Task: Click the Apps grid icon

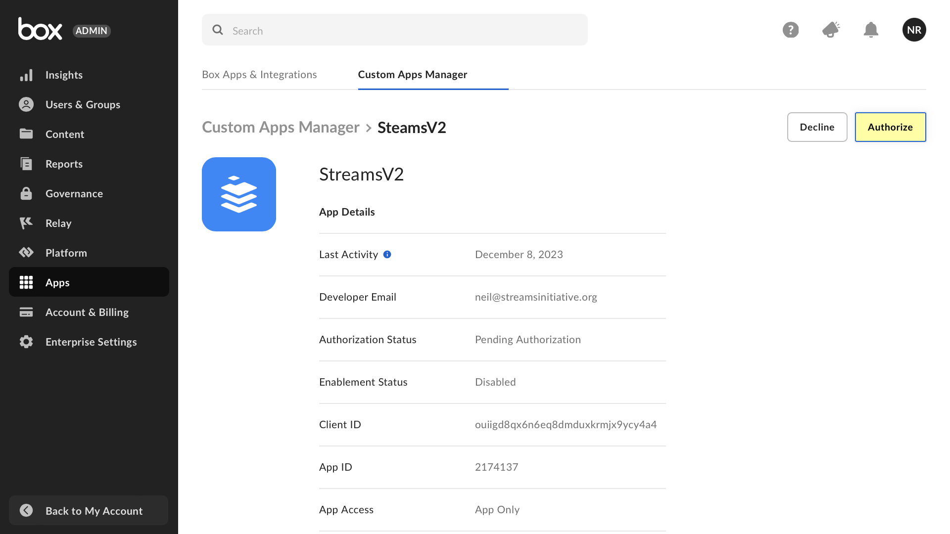Action: coord(26,282)
